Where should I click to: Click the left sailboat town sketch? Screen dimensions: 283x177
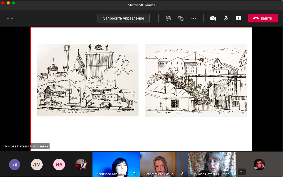pos(87,80)
